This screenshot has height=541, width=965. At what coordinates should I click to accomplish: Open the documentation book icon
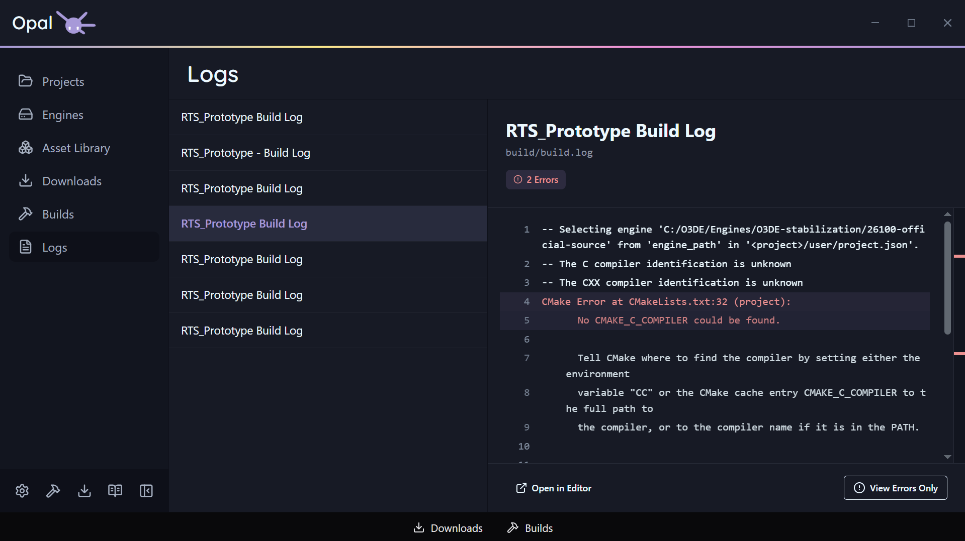115,491
